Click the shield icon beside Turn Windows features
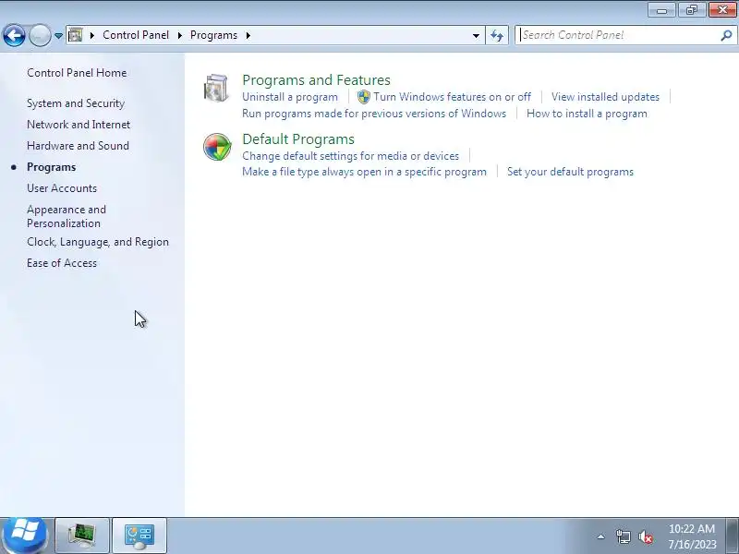The height and width of the screenshot is (554, 739). click(364, 97)
